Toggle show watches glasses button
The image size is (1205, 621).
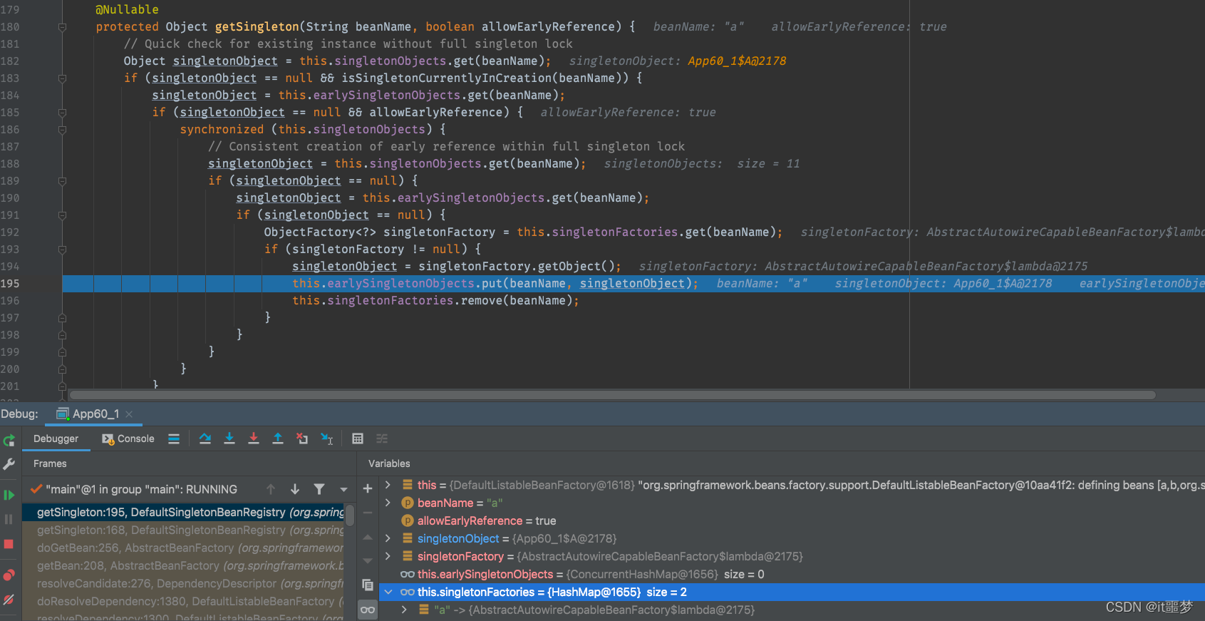pos(368,610)
